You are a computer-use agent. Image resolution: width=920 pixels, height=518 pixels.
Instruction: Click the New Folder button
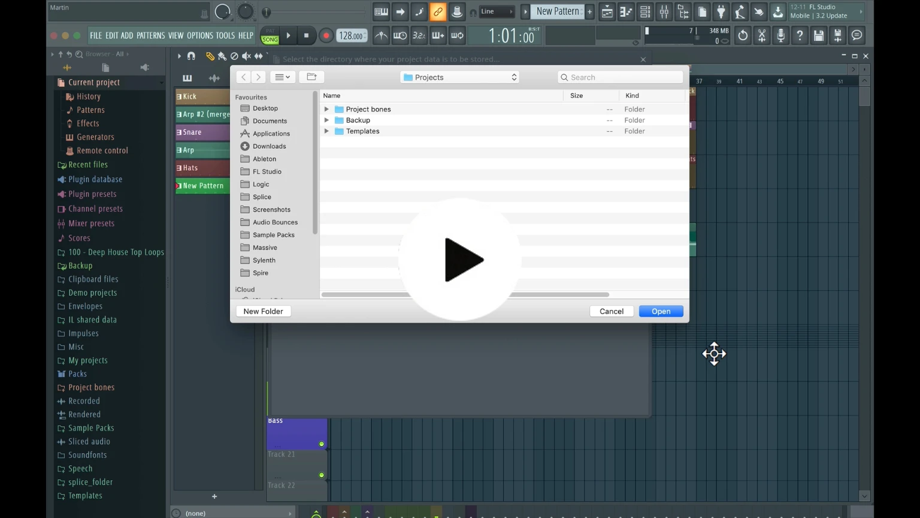pos(263,311)
